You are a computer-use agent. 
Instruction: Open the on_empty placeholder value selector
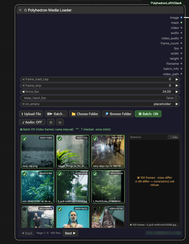(162, 104)
